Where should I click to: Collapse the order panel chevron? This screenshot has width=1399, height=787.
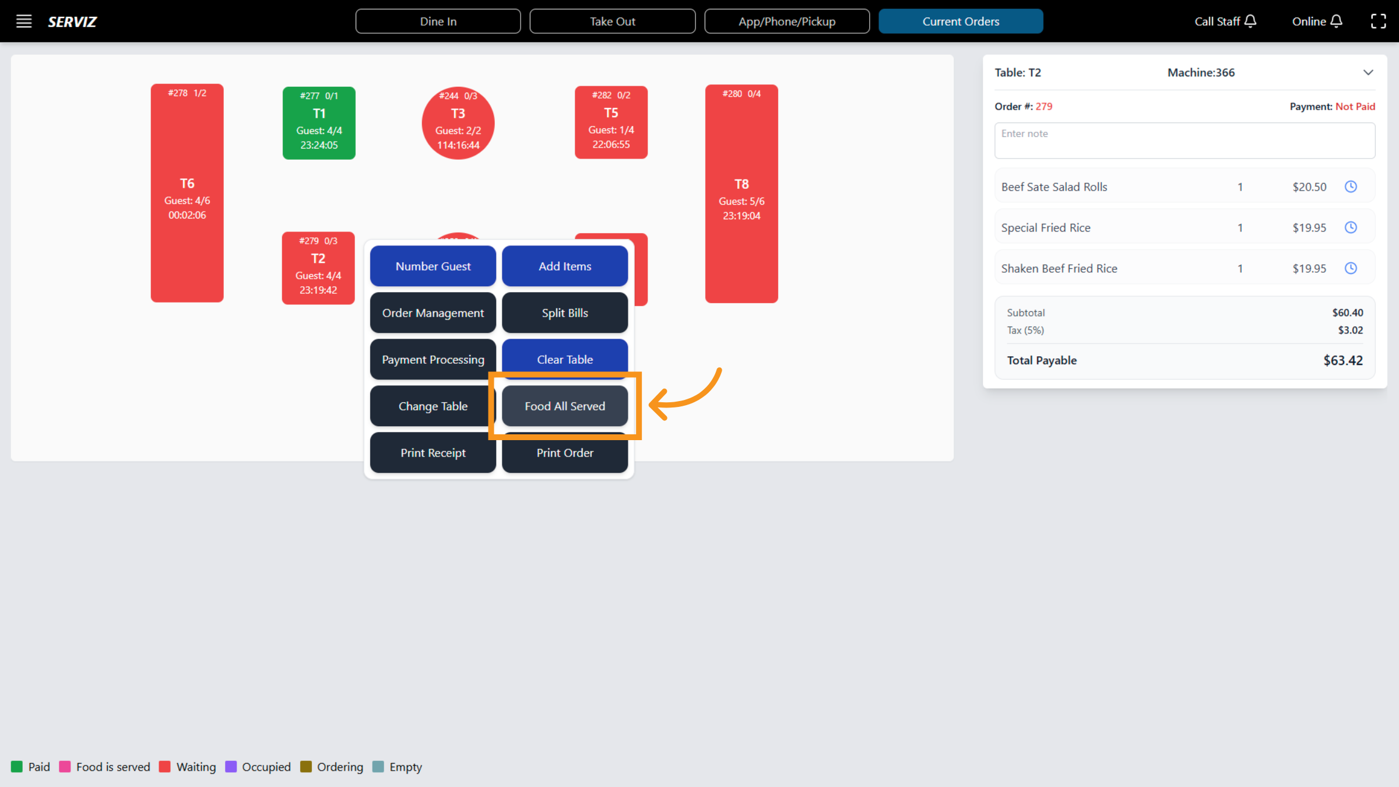pos(1368,73)
